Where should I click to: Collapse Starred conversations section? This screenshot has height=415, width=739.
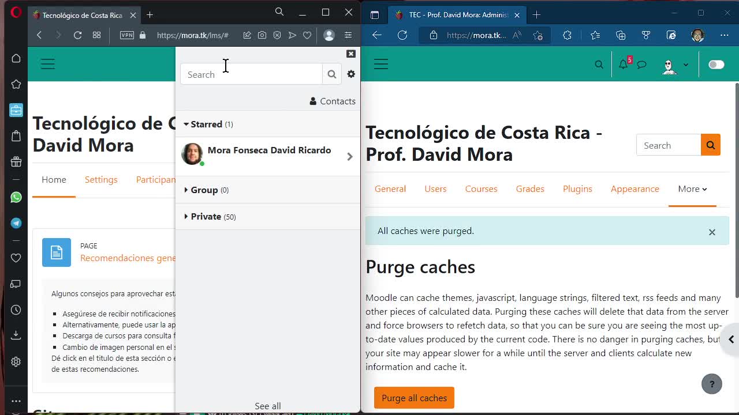click(x=208, y=124)
